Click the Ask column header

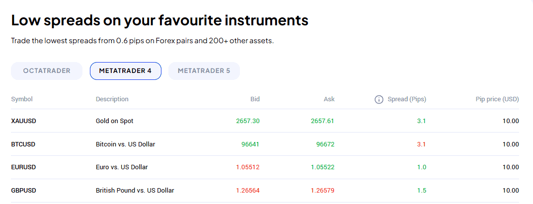click(329, 99)
